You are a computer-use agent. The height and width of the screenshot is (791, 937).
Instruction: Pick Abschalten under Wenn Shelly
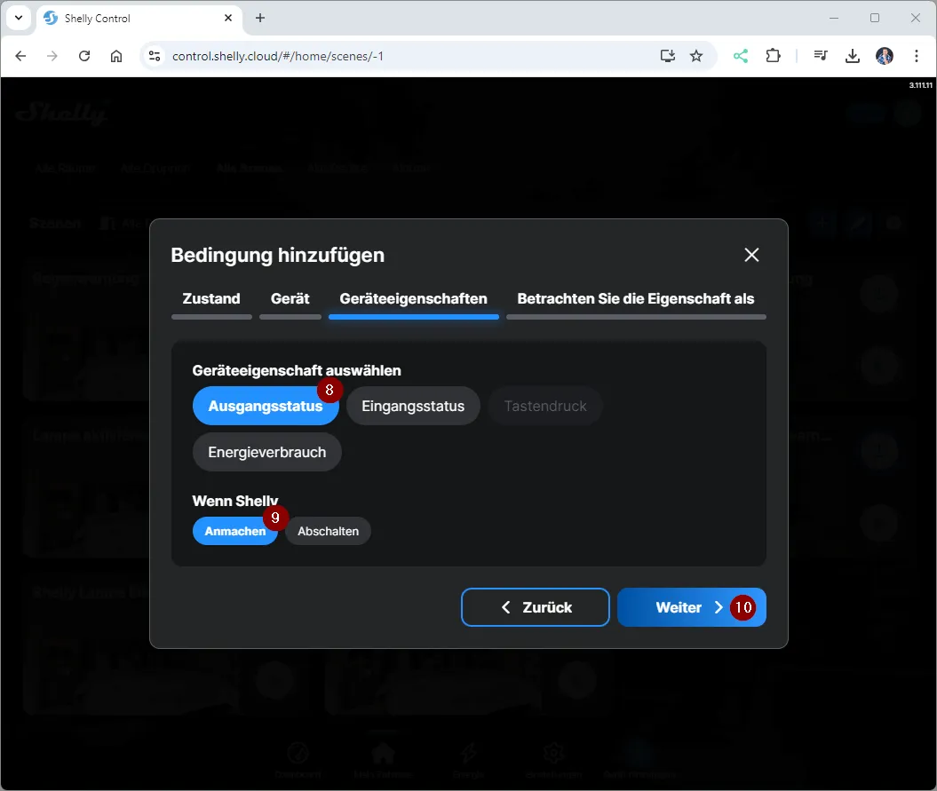328,531
